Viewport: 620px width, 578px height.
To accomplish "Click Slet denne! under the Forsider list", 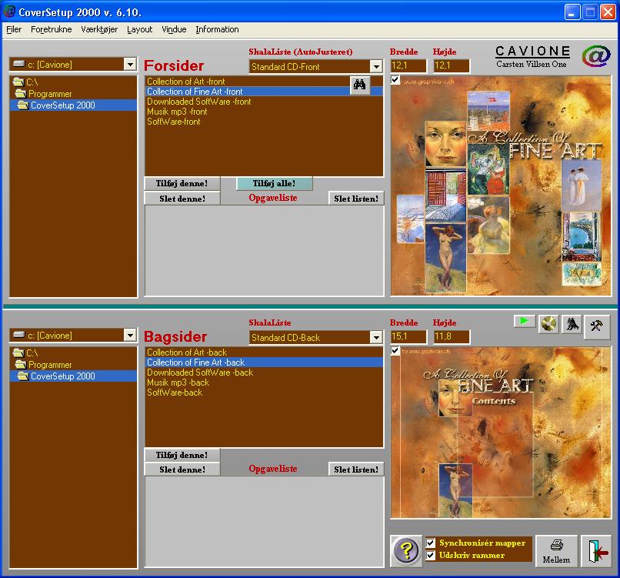I will click(x=182, y=199).
